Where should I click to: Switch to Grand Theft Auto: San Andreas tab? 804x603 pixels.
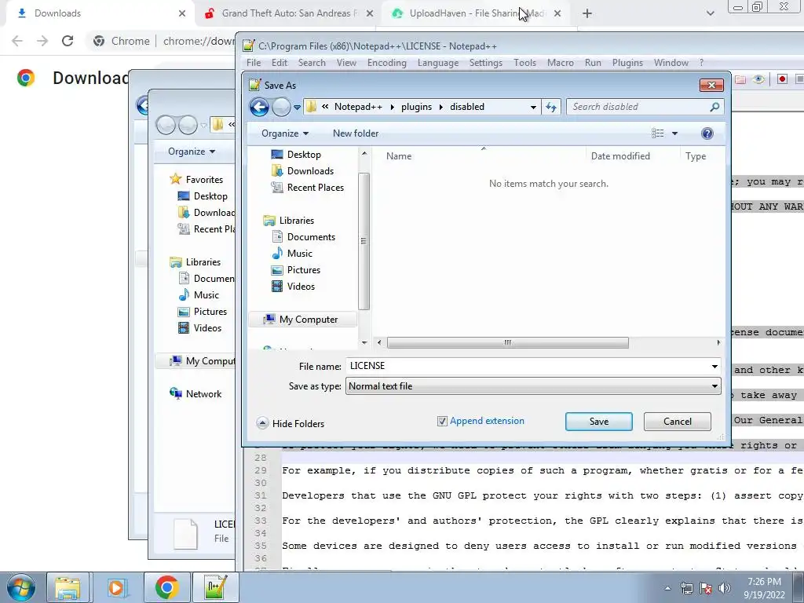tap(289, 13)
